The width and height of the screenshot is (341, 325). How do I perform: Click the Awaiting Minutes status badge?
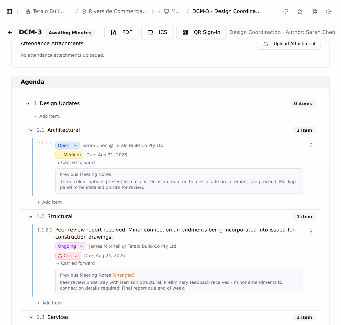(x=70, y=33)
